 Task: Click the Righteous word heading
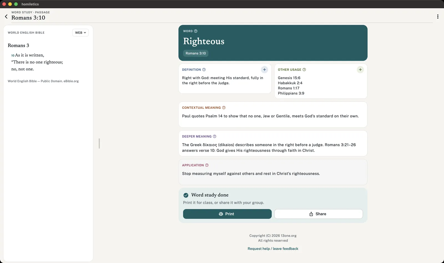click(x=204, y=41)
